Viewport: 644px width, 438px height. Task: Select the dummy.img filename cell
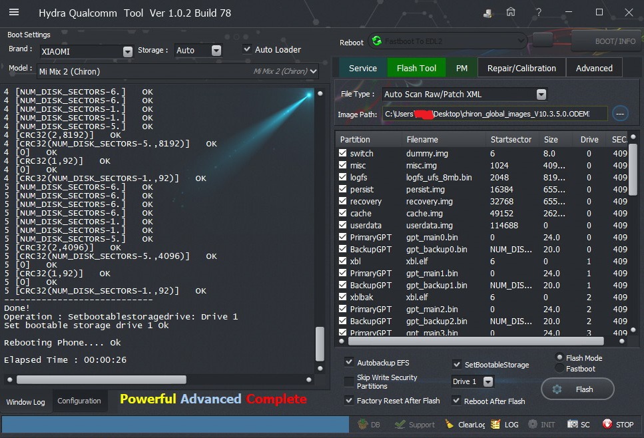[x=427, y=153]
